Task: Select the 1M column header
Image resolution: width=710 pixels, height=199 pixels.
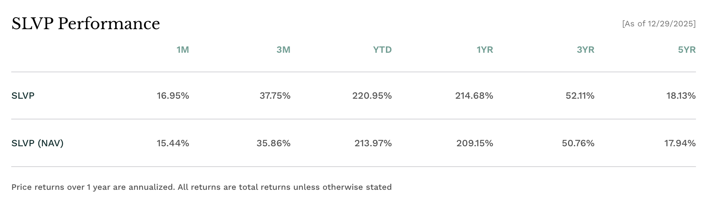Action: click(183, 50)
